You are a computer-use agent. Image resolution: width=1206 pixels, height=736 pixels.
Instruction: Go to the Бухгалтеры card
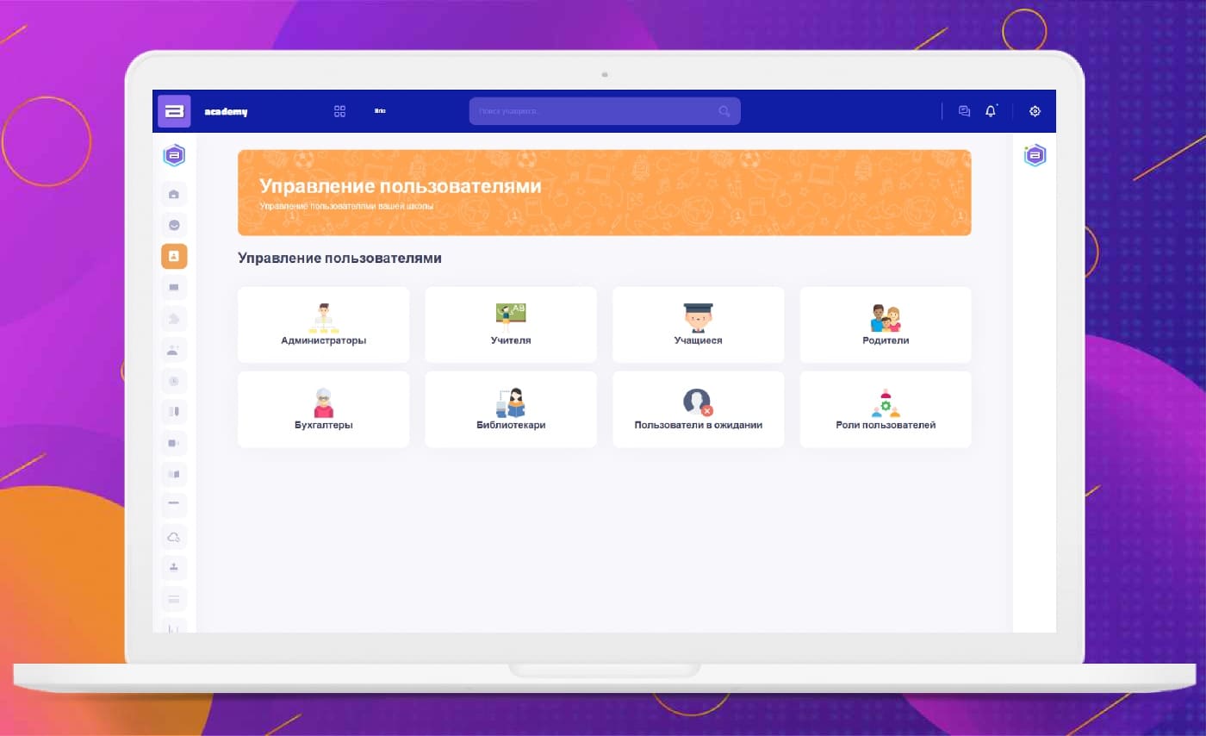click(323, 409)
